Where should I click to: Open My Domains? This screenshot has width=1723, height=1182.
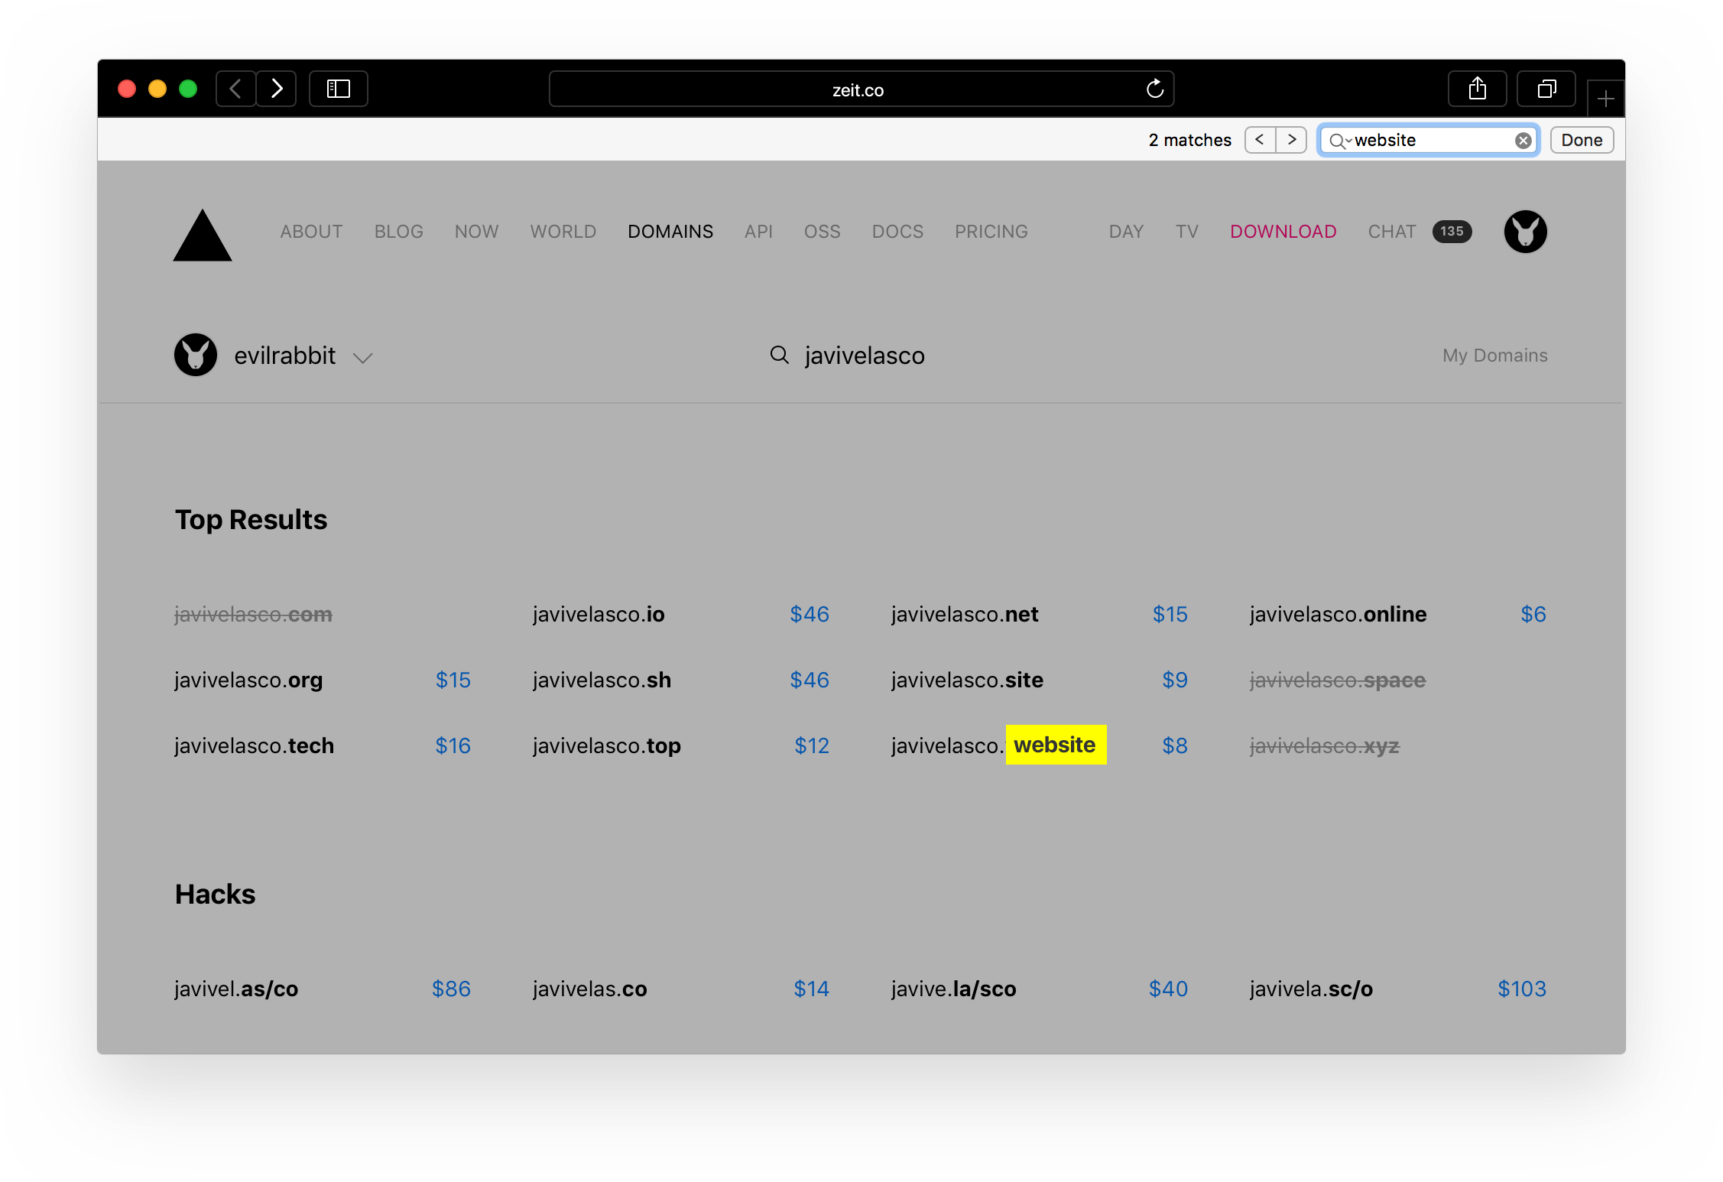tap(1494, 355)
